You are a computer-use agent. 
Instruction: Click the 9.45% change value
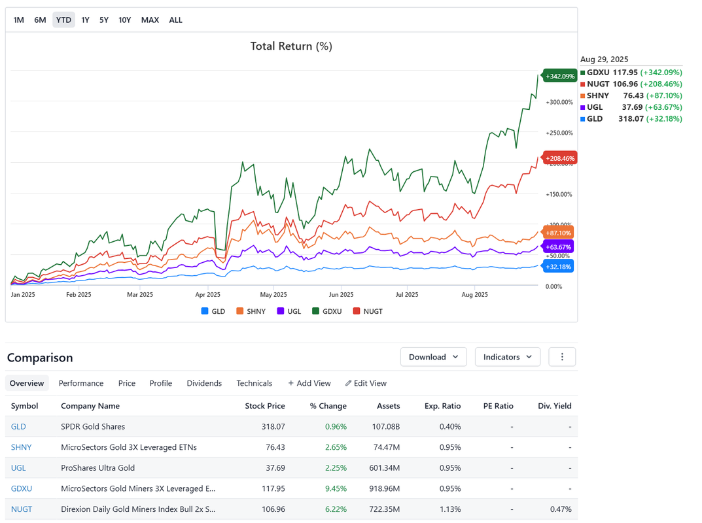tap(336, 488)
